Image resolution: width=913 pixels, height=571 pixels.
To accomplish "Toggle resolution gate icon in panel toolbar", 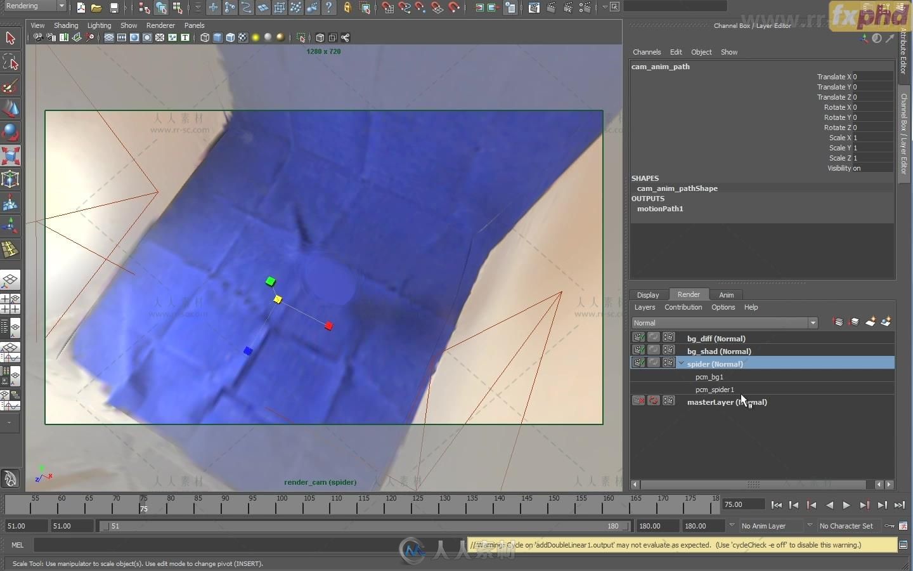I will [x=134, y=37].
